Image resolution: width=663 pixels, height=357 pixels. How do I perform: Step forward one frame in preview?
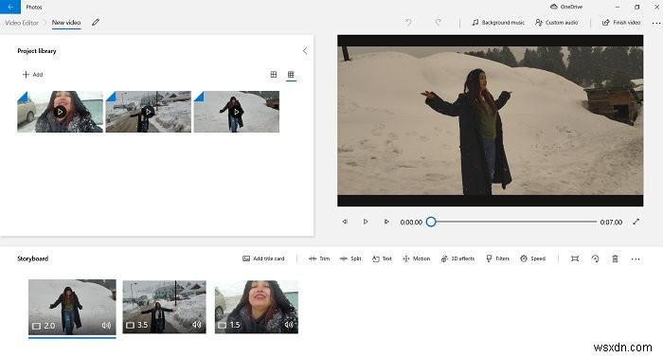coord(386,222)
